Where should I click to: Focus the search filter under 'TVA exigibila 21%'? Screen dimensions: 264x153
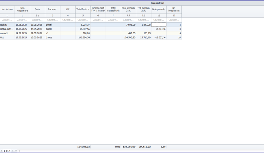[143, 20]
